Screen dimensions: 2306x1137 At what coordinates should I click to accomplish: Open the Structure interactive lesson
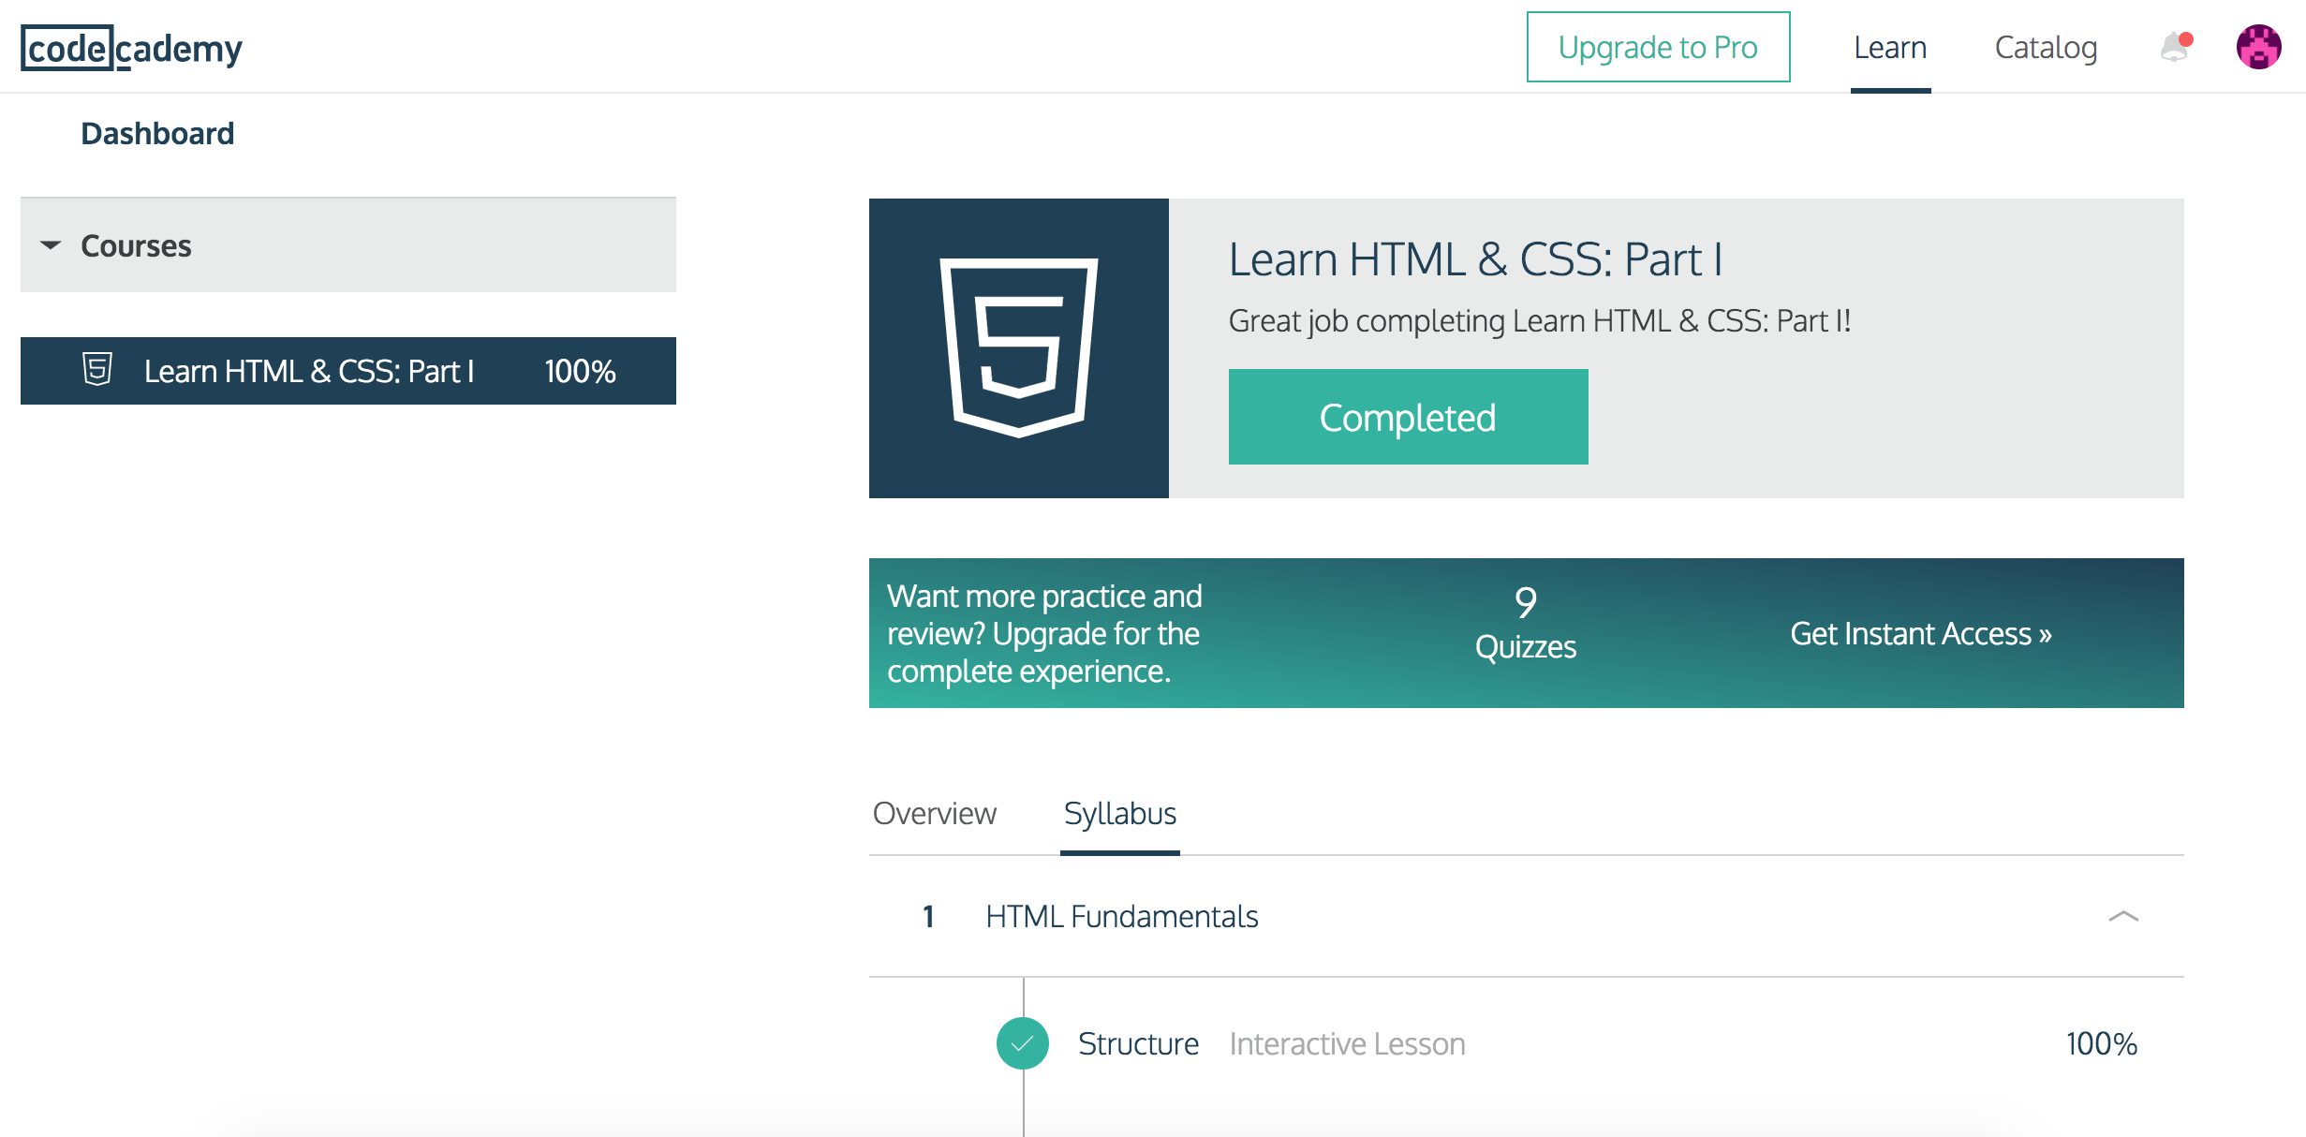point(1138,1043)
